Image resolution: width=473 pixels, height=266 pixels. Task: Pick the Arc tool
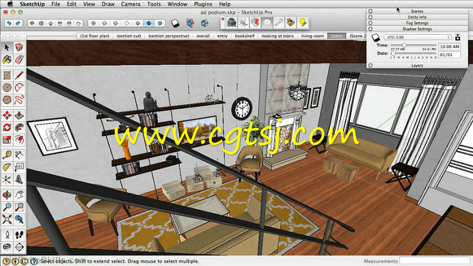tap(19, 88)
